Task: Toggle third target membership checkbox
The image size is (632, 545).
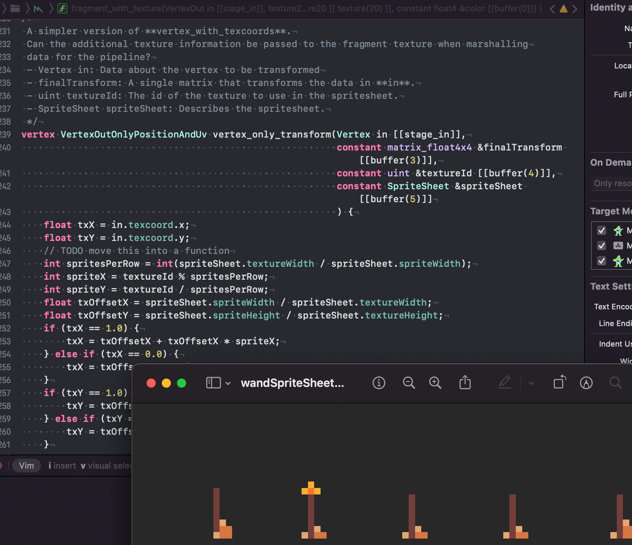Action: tap(602, 261)
